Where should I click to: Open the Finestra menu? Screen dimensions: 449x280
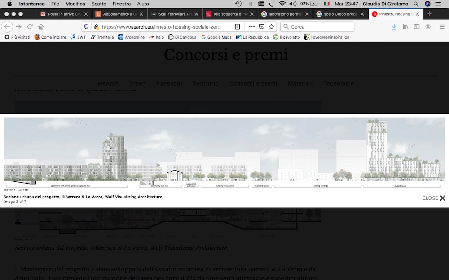click(x=121, y=4)
